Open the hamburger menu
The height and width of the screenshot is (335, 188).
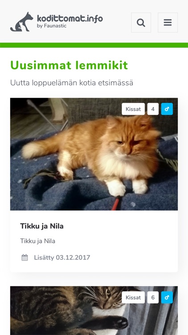168,22
